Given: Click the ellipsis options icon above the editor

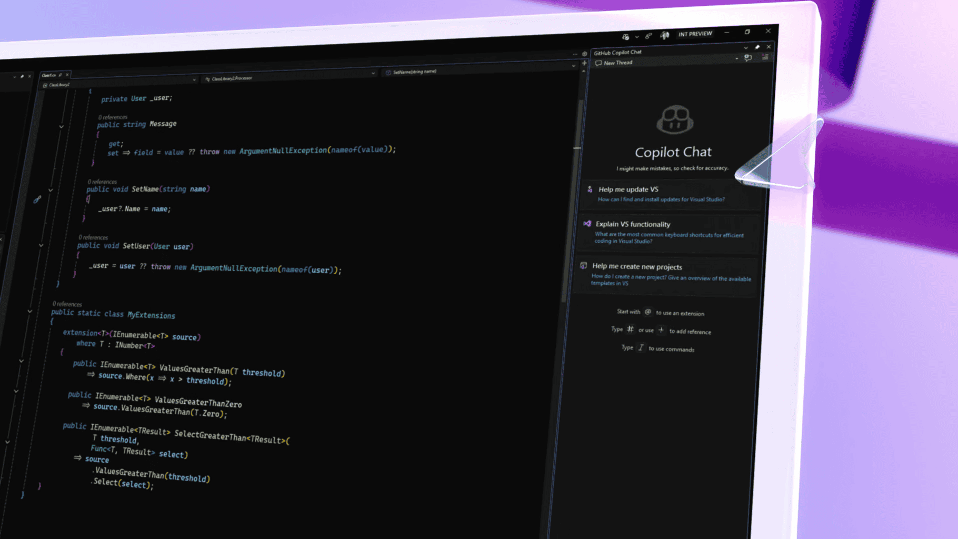Looking at the screenshot, I should [x=575, y=54].
